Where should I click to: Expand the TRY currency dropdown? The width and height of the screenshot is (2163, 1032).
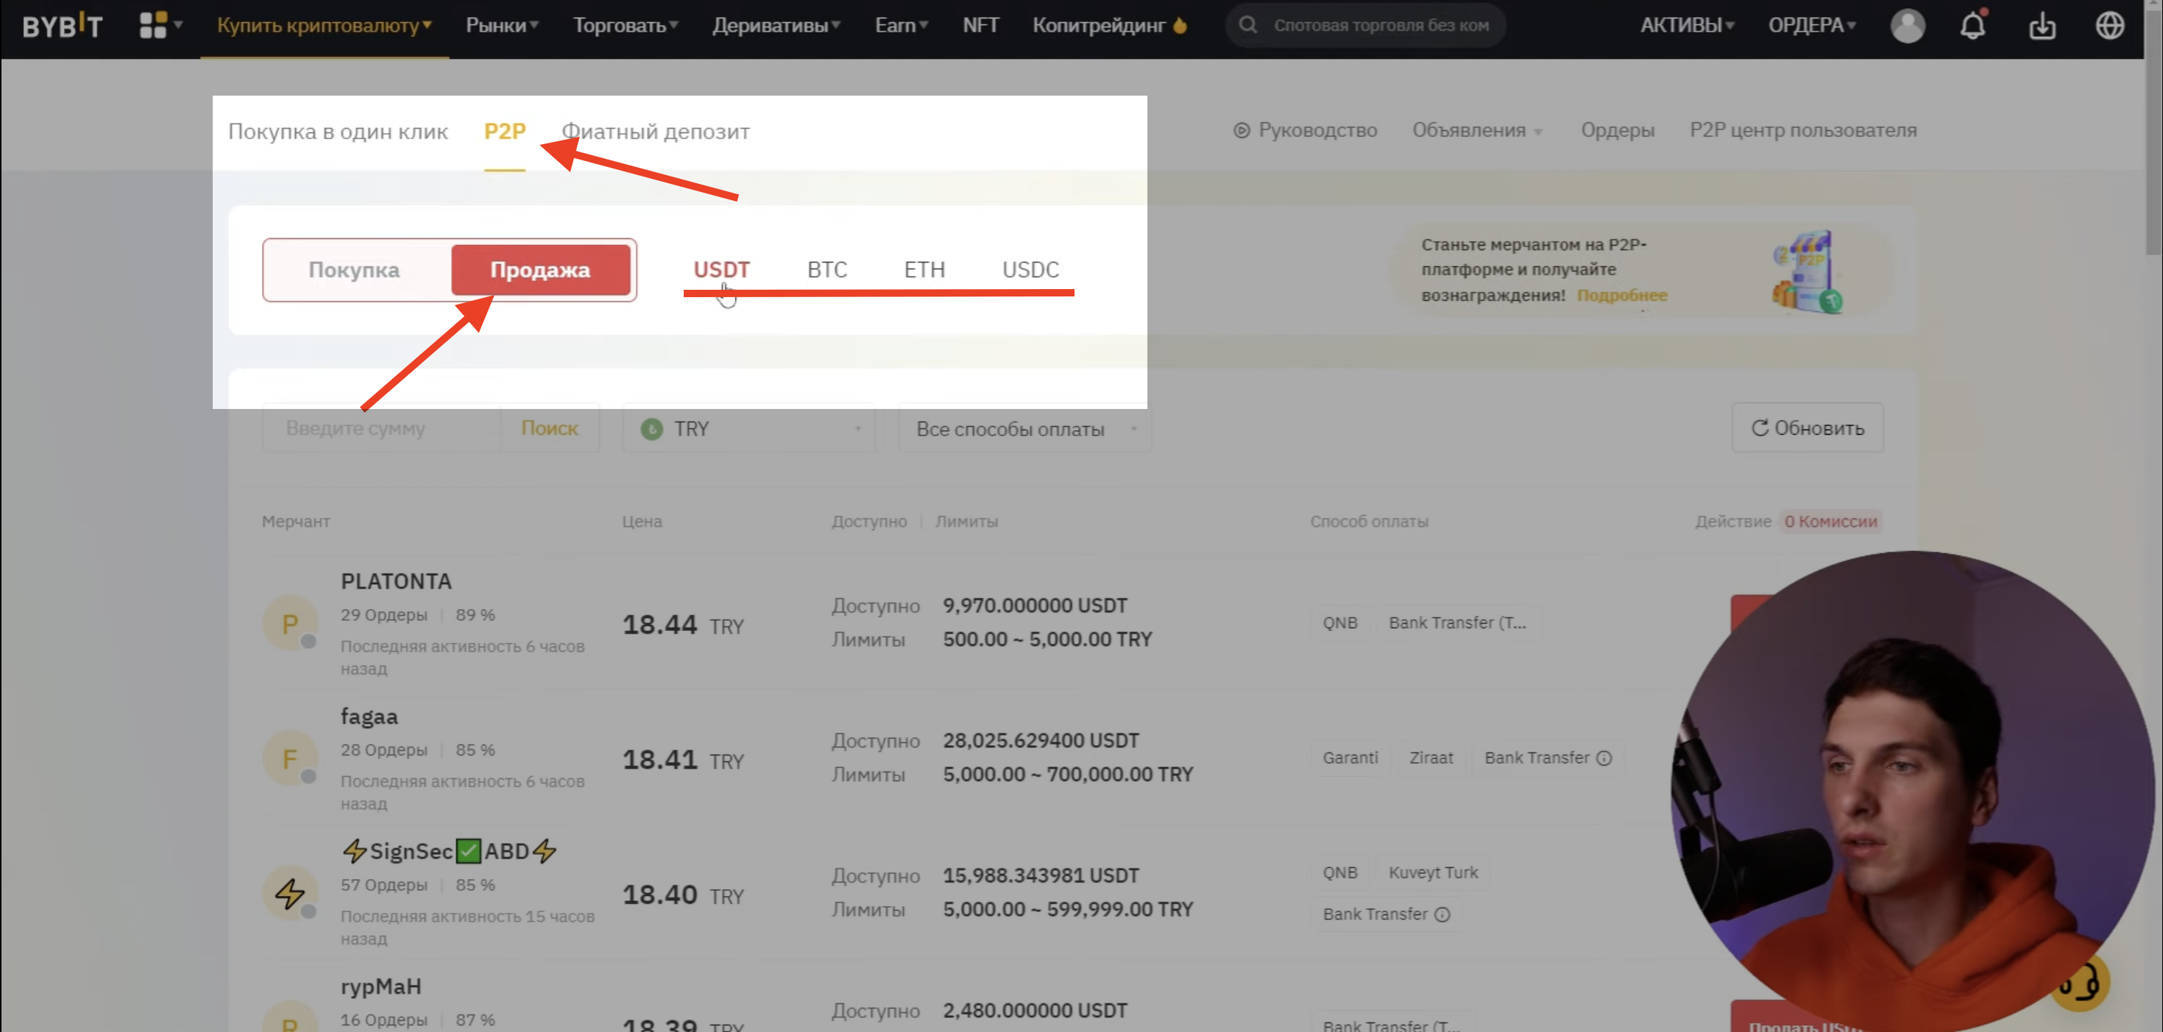coord(749,429)
